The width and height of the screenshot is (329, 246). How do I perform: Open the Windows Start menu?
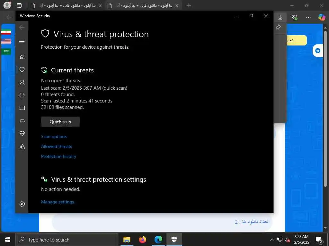[8, 240]
